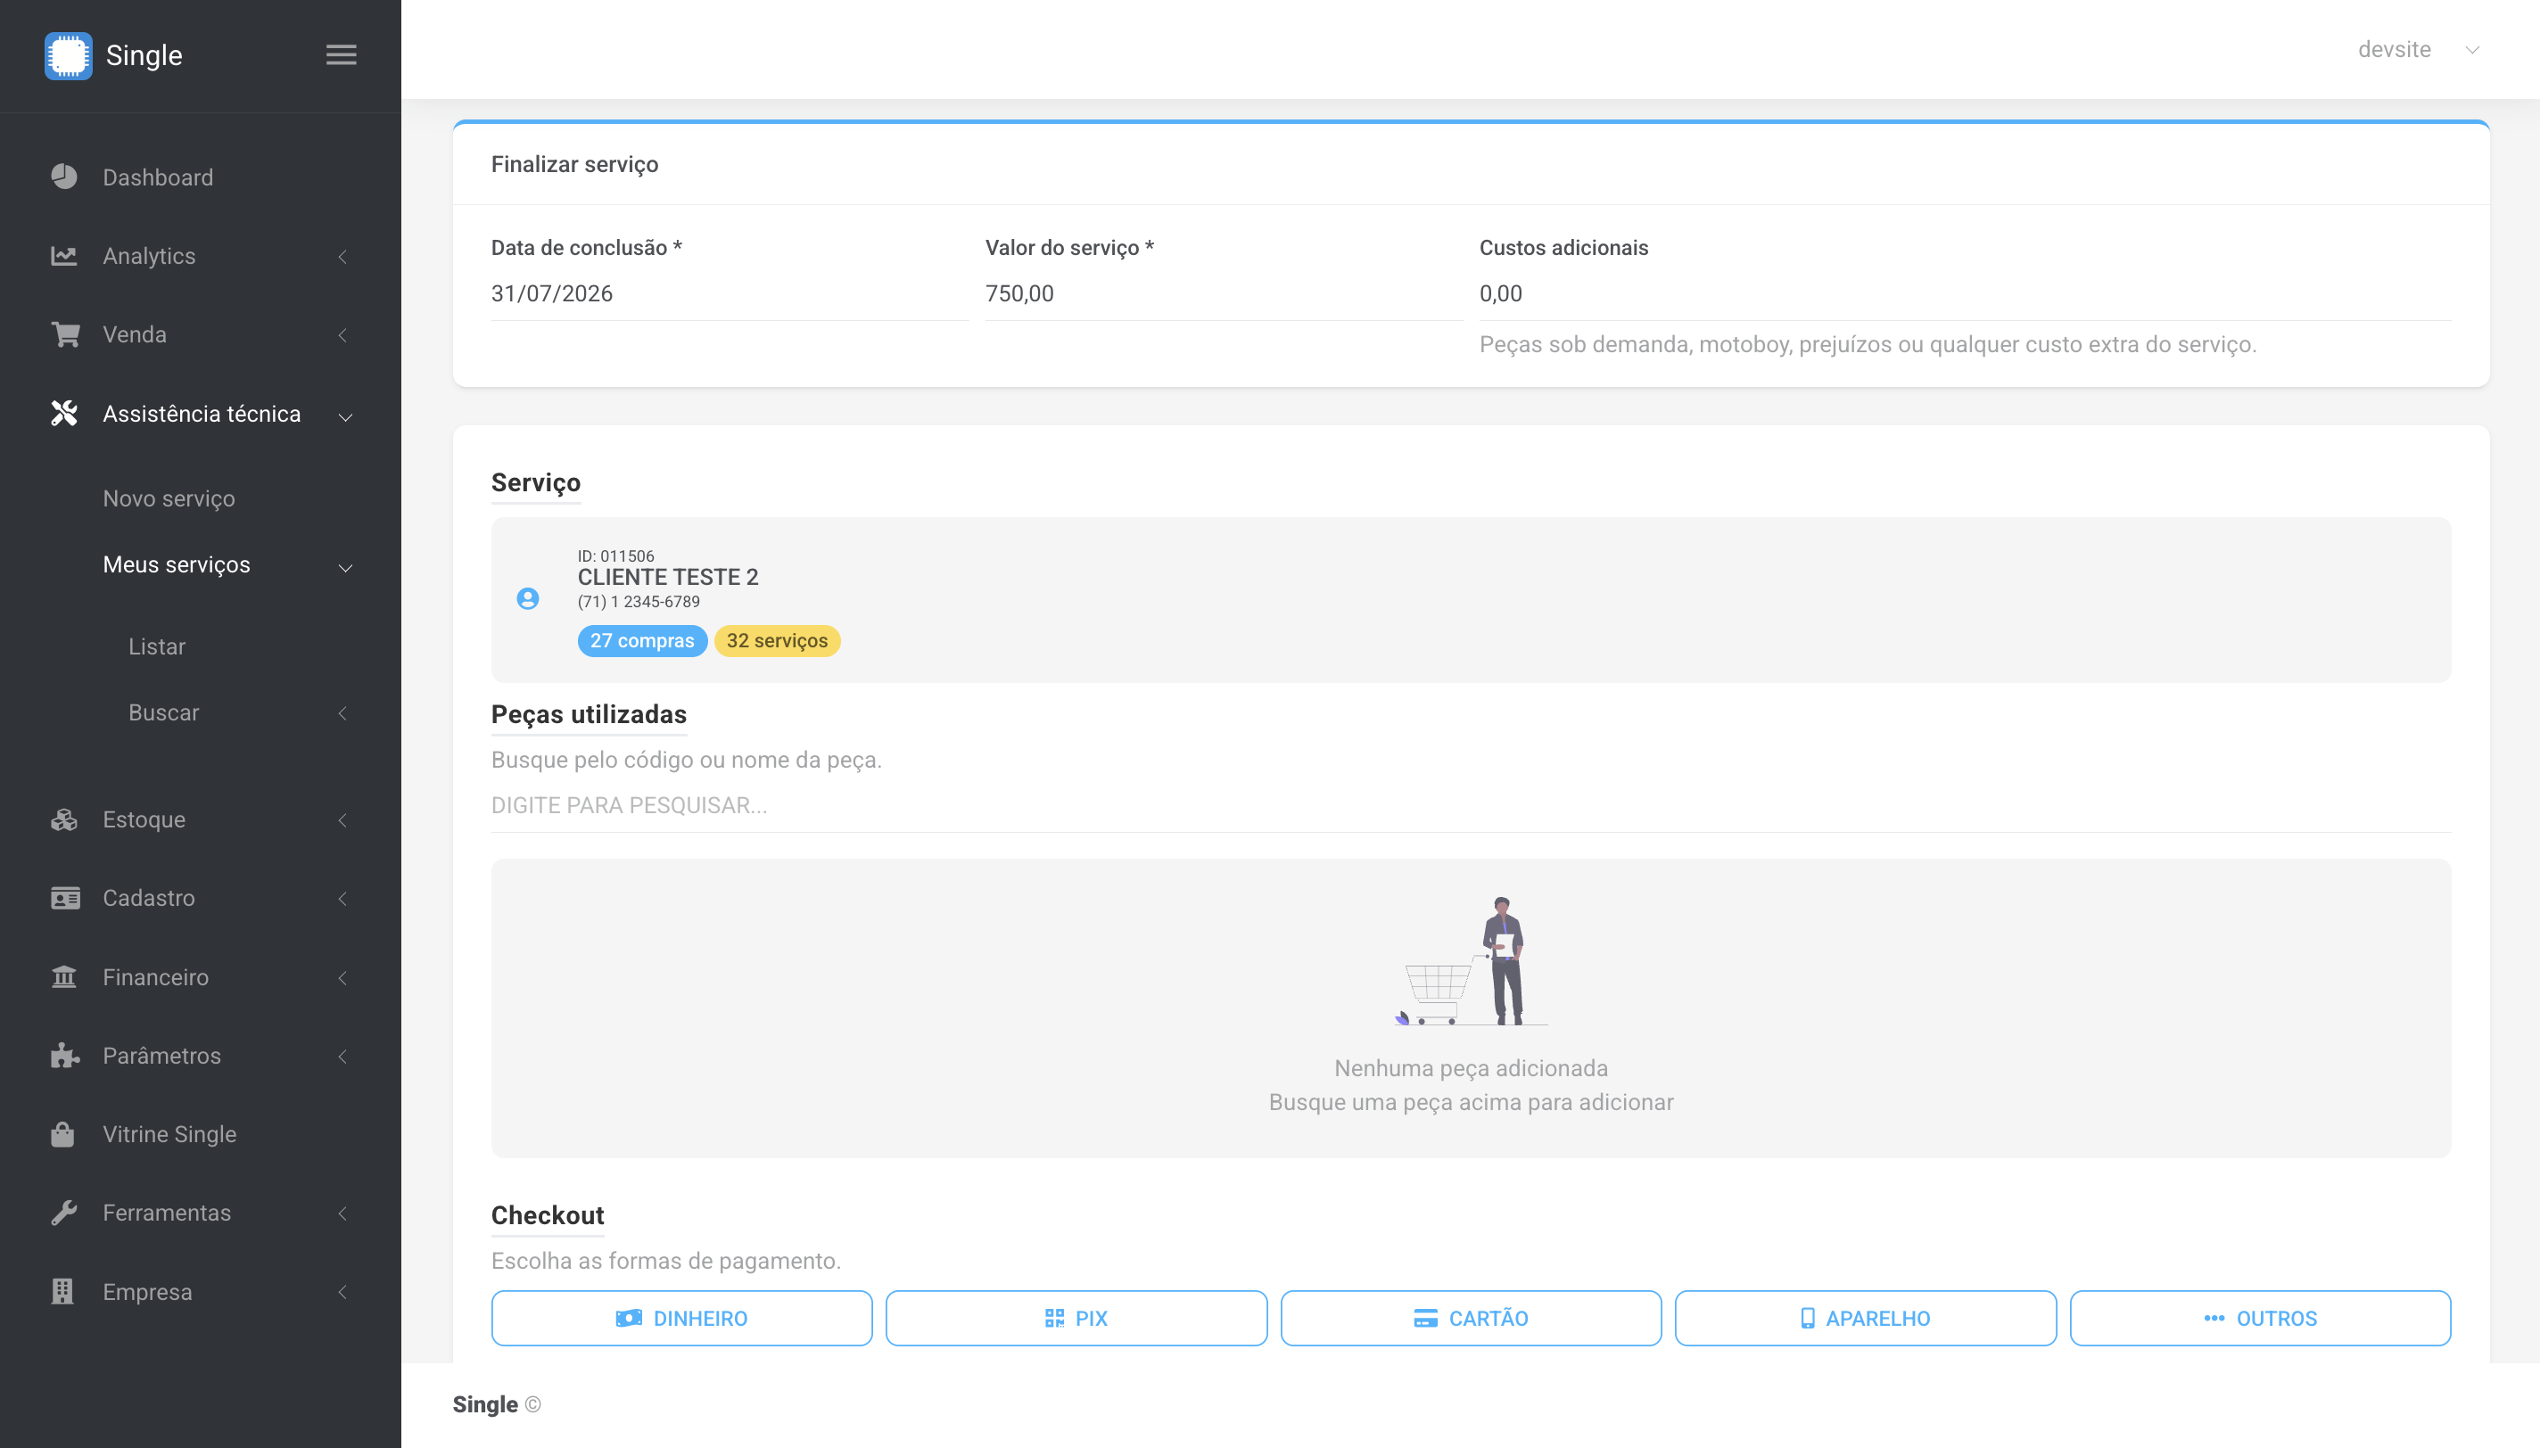Choose OUTROS payment method

2260,1318
